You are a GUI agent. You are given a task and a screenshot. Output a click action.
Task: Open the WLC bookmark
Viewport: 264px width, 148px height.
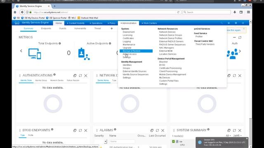click(x=72, y=18)
